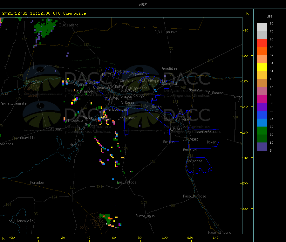Image resolution: width=286 pixels, height=242 pixels.
Task: Click the Divisadero map label
Action: (69, 25)
